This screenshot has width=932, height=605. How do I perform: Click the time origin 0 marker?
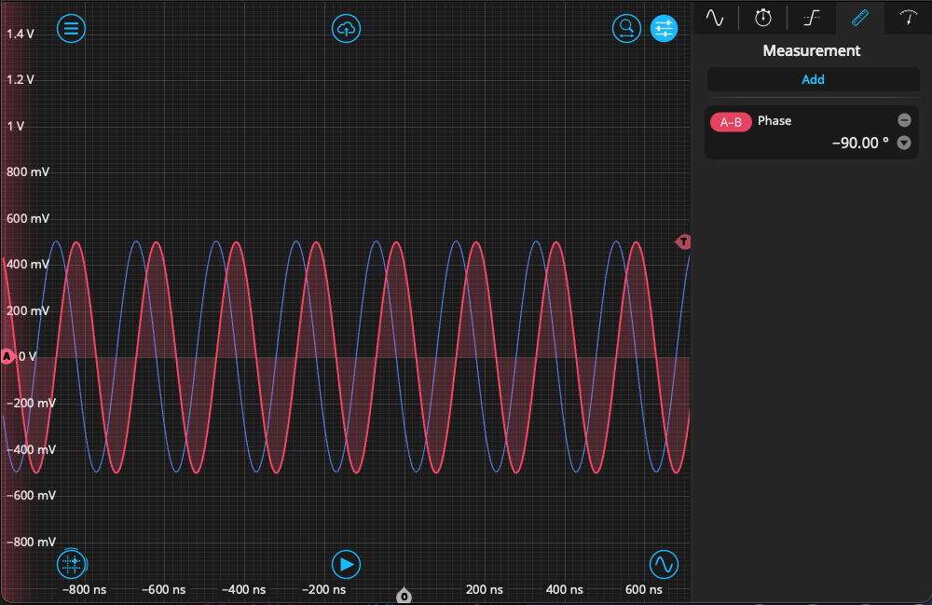(x=404, y=596)
